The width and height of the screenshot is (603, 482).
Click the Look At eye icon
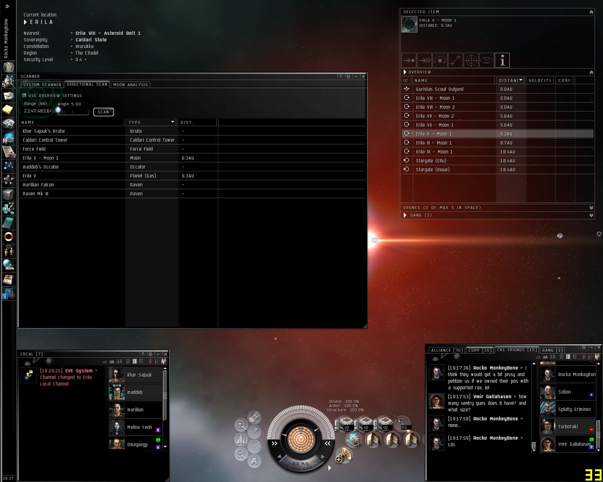pyautogui.click(x=487, y=60)
